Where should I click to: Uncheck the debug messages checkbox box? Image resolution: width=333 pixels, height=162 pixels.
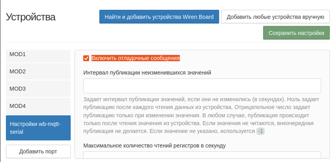86,58
